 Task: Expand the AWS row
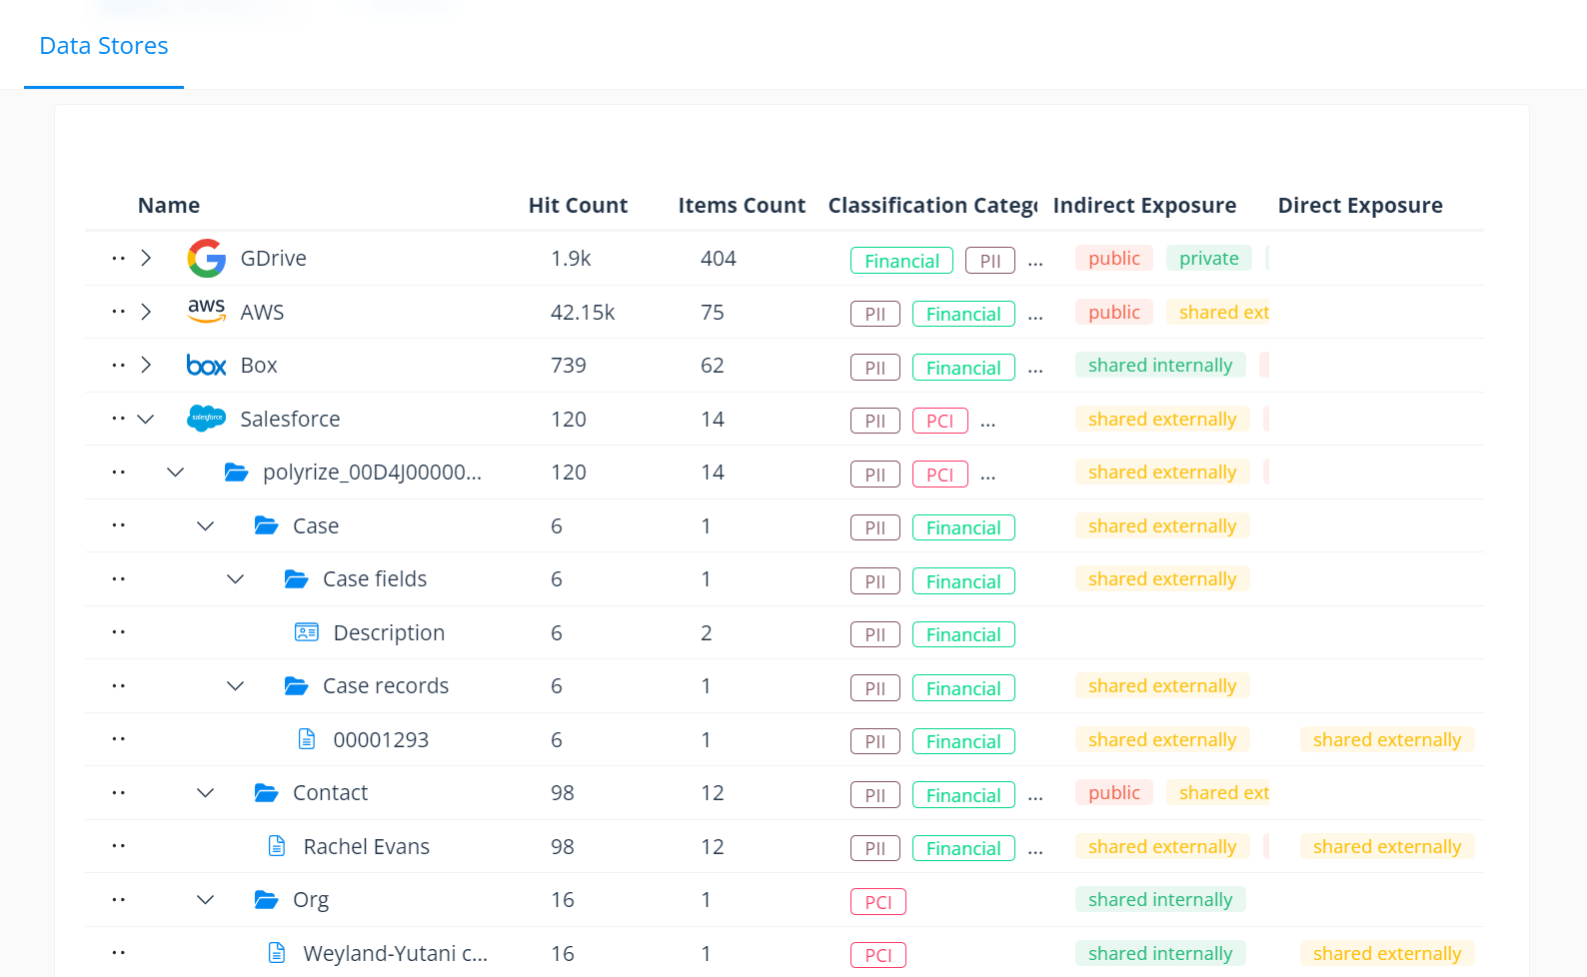click(x=146, y=312)
